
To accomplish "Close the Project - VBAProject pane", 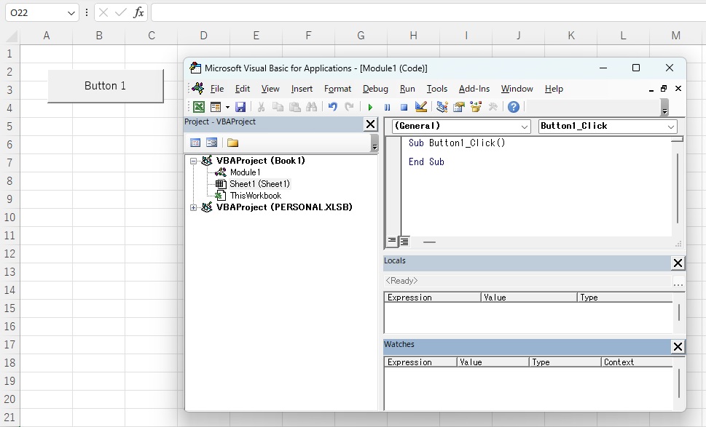I will click(x=371, y=124).
